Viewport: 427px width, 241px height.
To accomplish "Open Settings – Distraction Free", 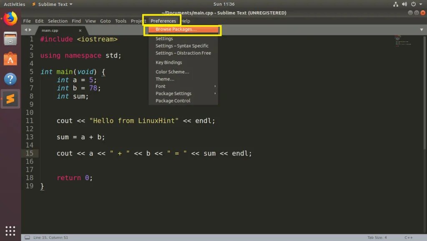I will tap(183, 53).
